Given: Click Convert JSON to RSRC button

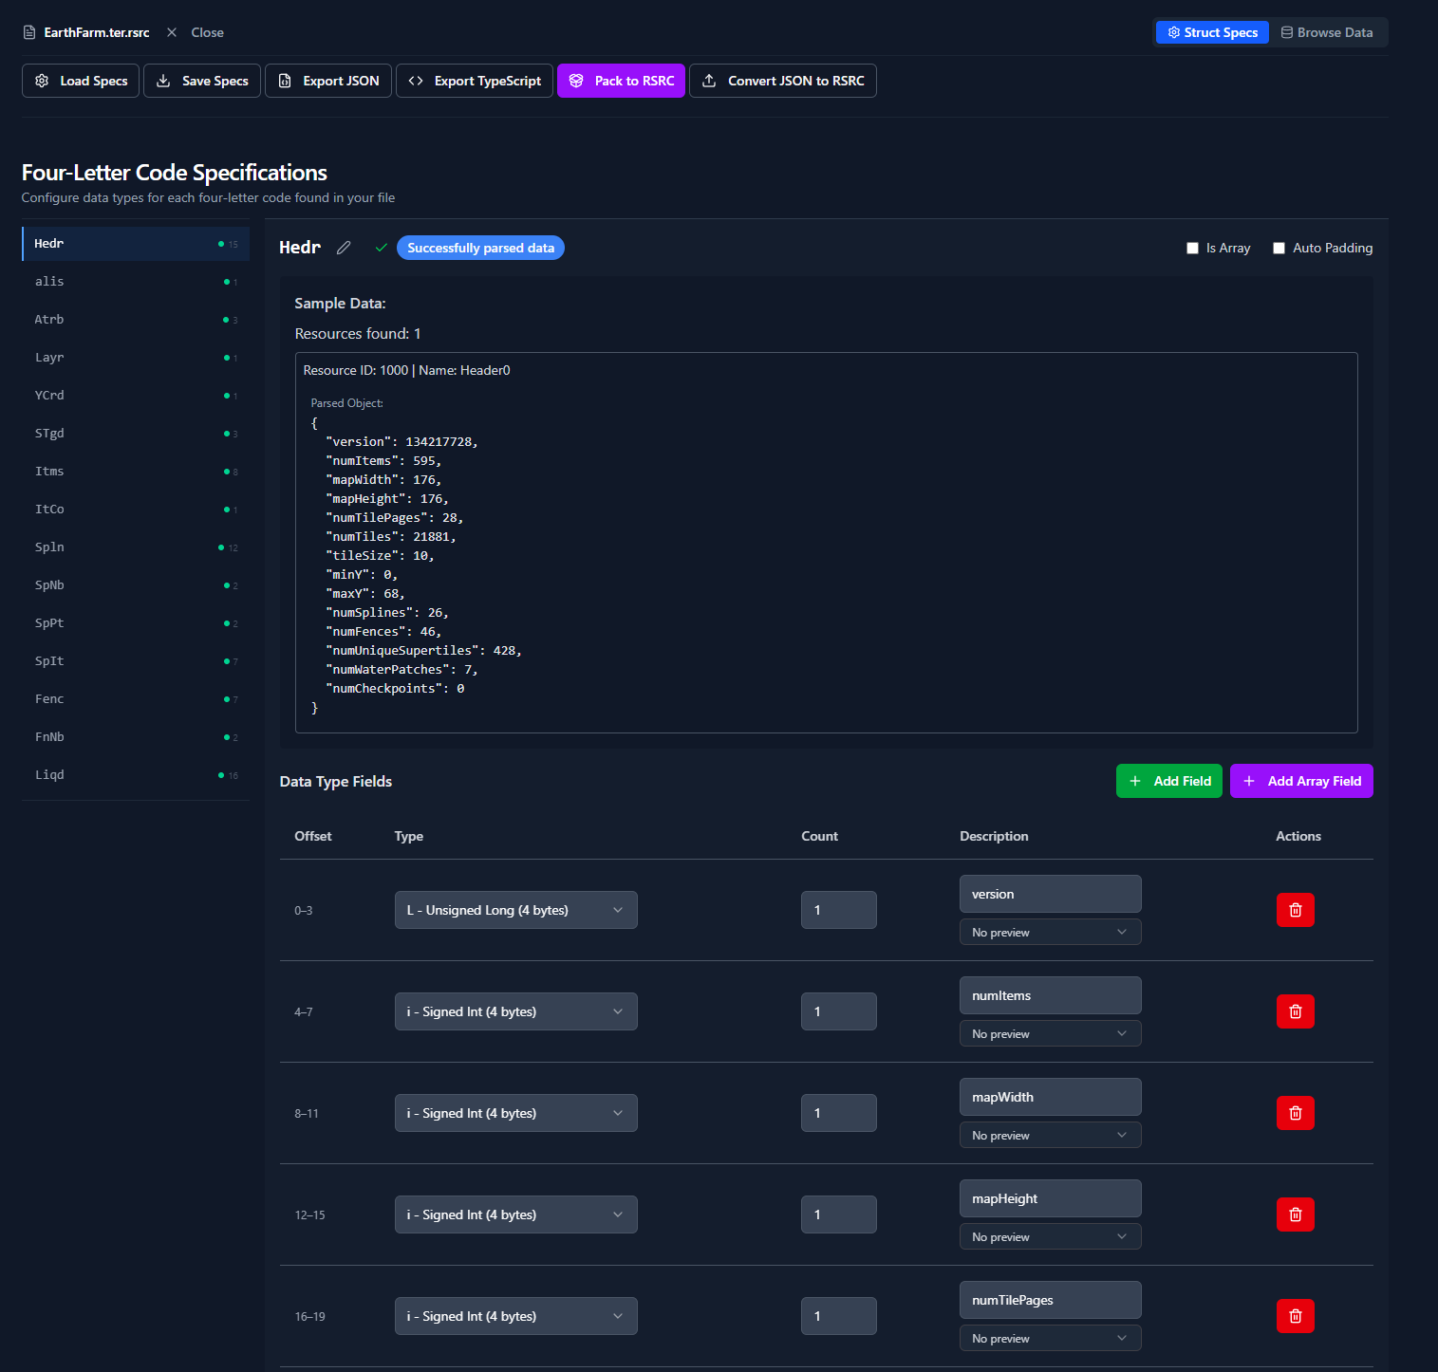Looking at the screenshot, I should [x=783, y=81].
